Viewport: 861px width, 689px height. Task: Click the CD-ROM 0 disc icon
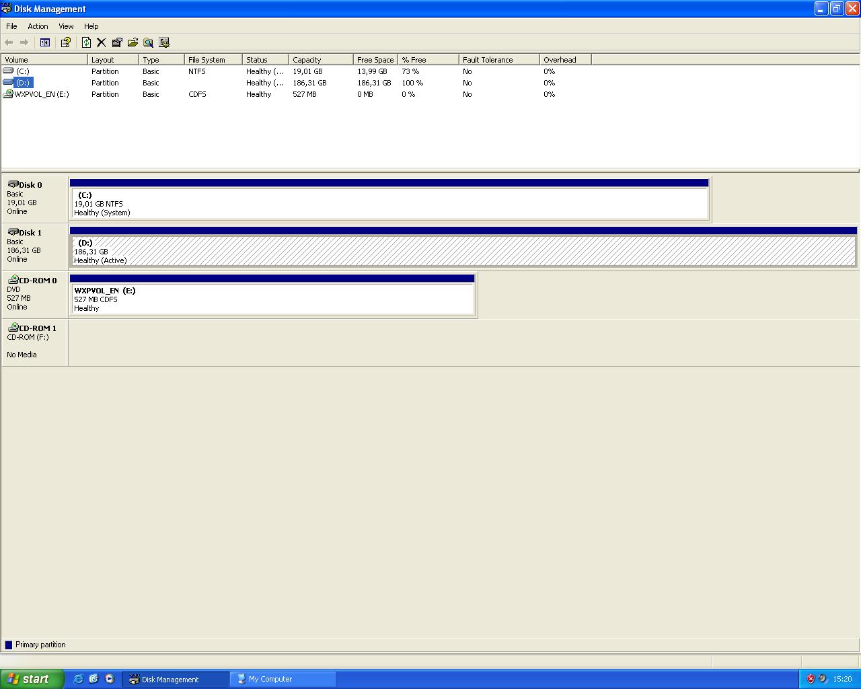pyautogui.click(x=13, y=279)
